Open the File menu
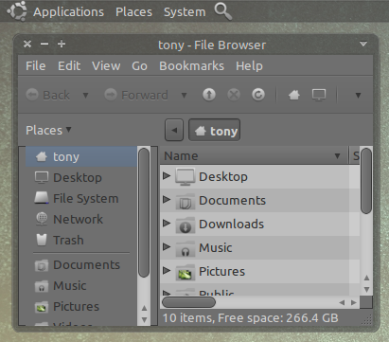Viewport: 389px width, 342px height. pos(36,66)
